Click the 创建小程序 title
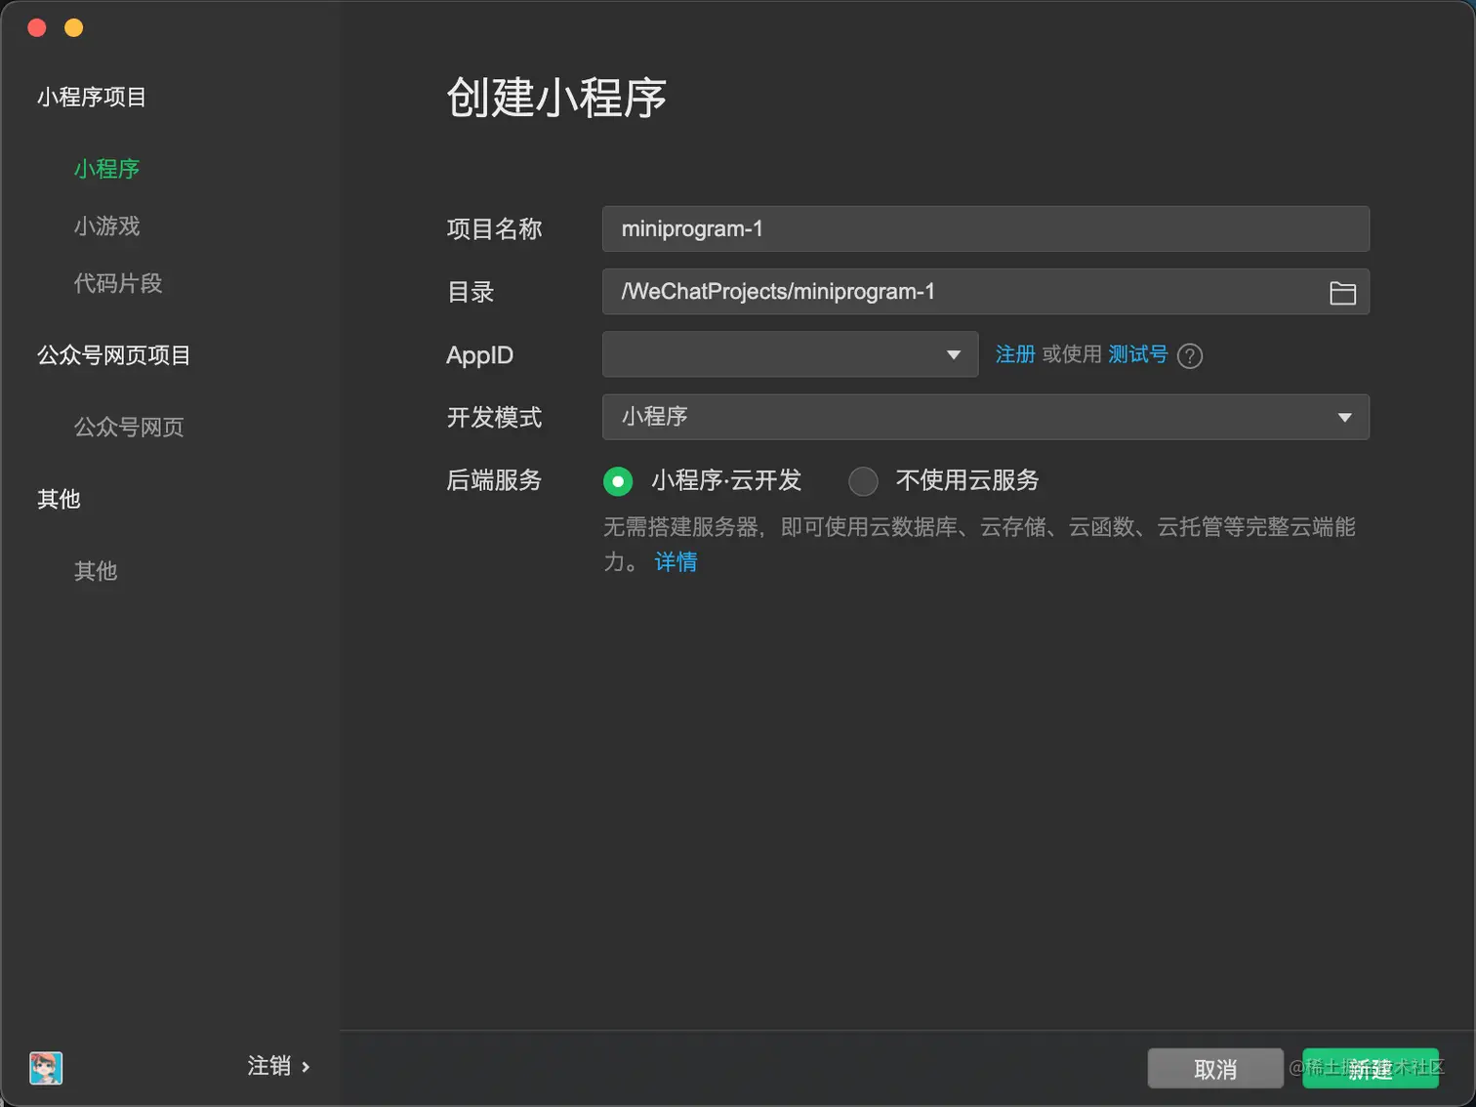 point(556,98)
